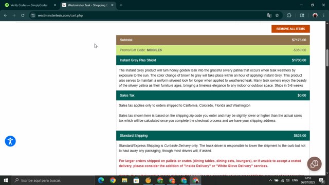Click the -$359.00 discount amount

(x=299, y=50)
